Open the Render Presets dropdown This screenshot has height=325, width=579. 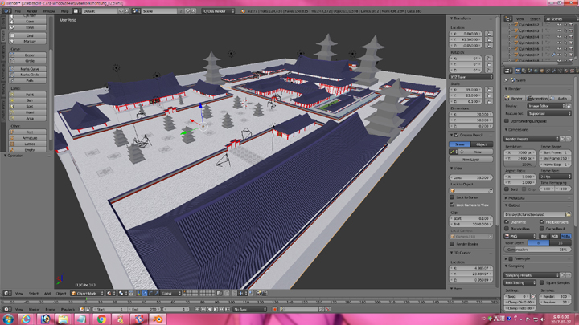532,139
